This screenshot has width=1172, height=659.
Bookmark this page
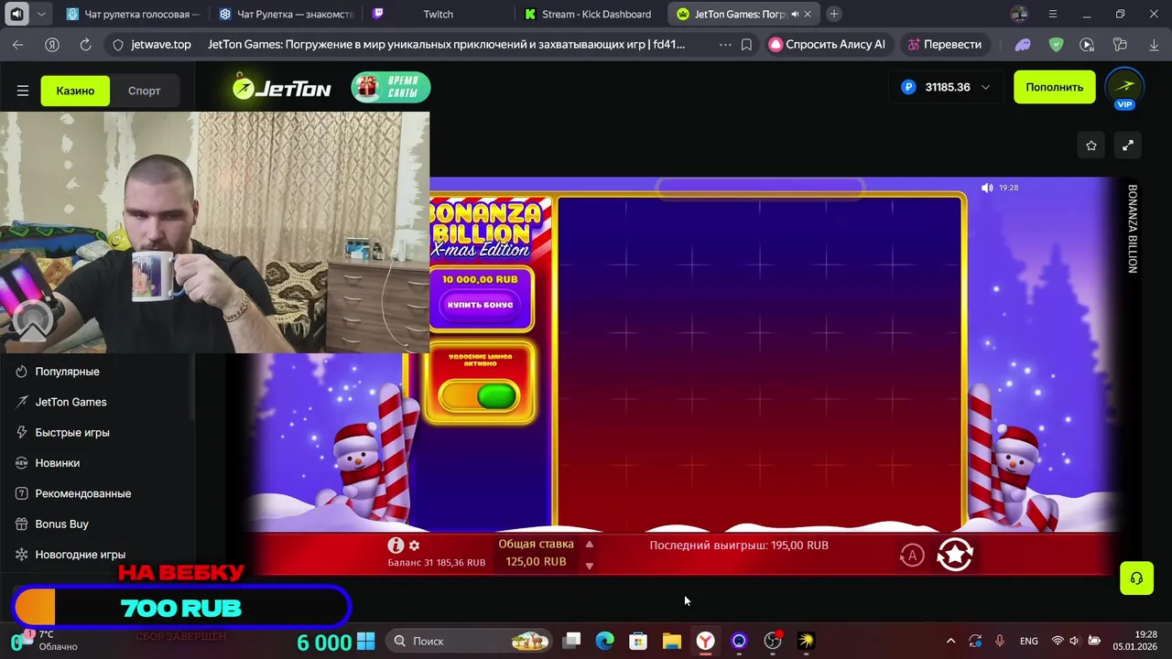[x=746, y=44]
